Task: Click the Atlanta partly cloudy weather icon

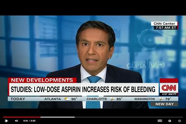Action: 67,99
